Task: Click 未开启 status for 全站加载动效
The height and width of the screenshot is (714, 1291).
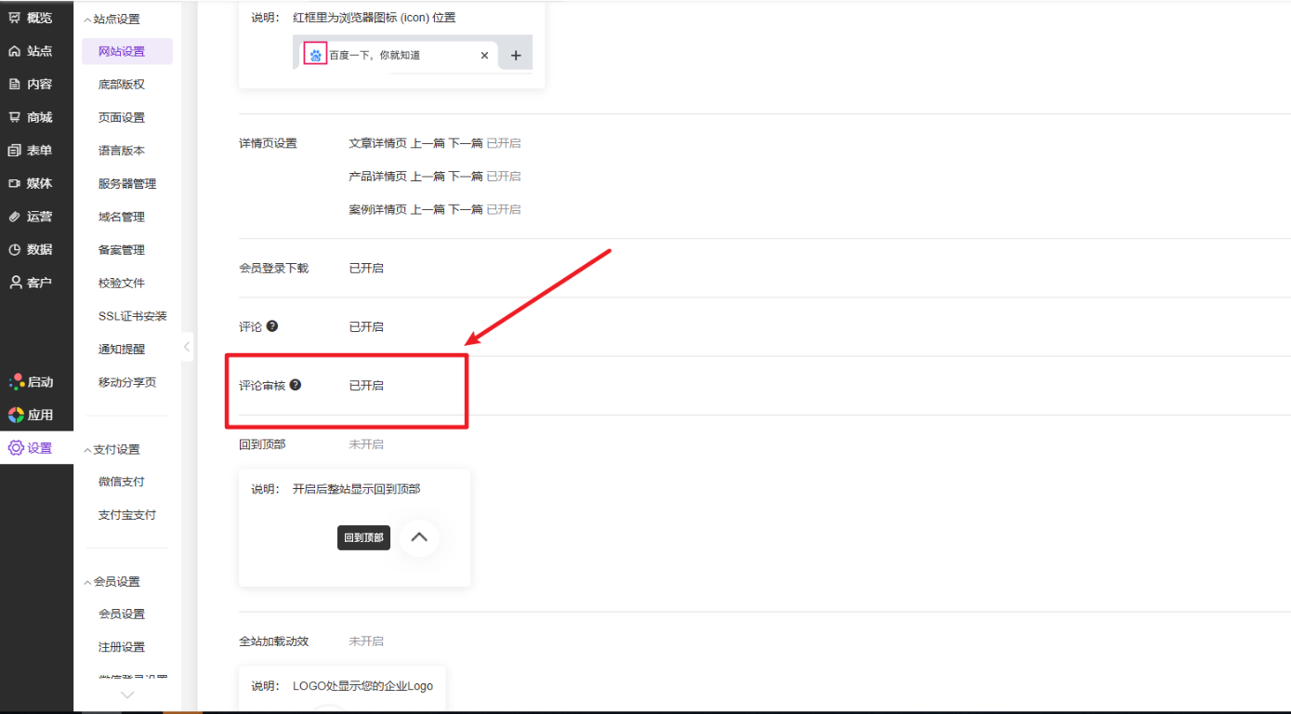Action: pyautogui.click(x=366, y=641)
